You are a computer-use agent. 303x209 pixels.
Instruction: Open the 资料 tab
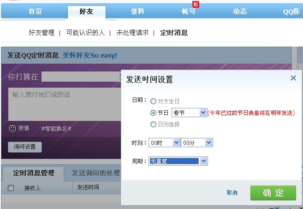coord(137,12)
